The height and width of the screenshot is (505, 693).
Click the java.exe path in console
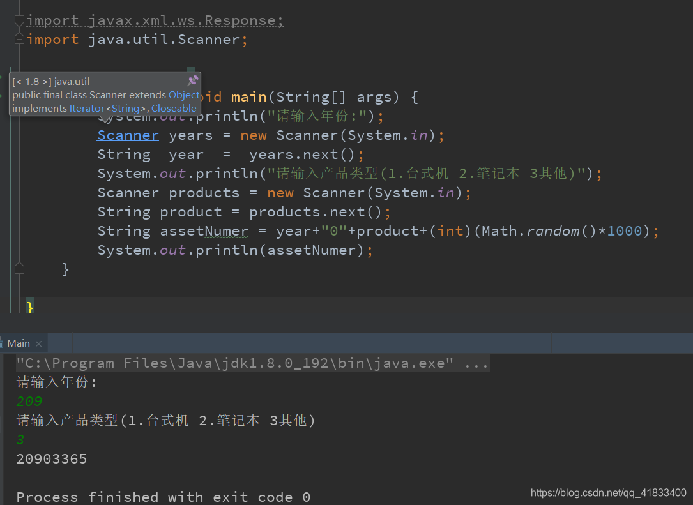click(x=234, y=363)
